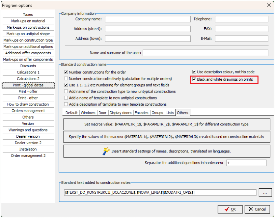Focus the Separator for additional questions field
The image size is (275, 218).
click(246, 163)
